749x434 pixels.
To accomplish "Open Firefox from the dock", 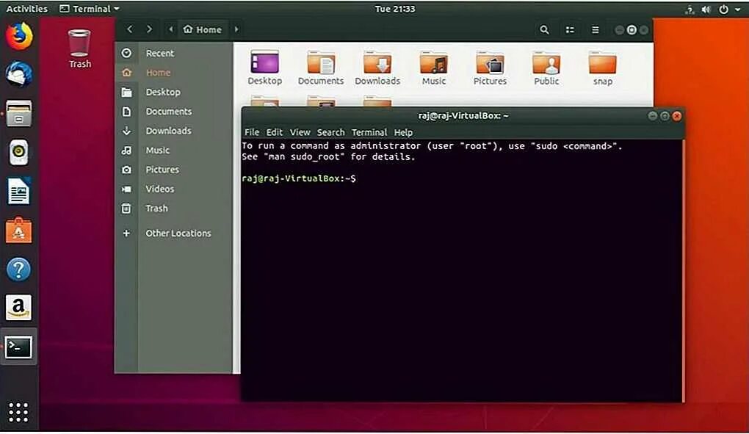I will coord(19,36).
